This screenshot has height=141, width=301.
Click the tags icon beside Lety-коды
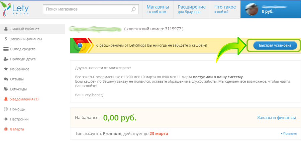pyautogui.click(x=6, y=89)
